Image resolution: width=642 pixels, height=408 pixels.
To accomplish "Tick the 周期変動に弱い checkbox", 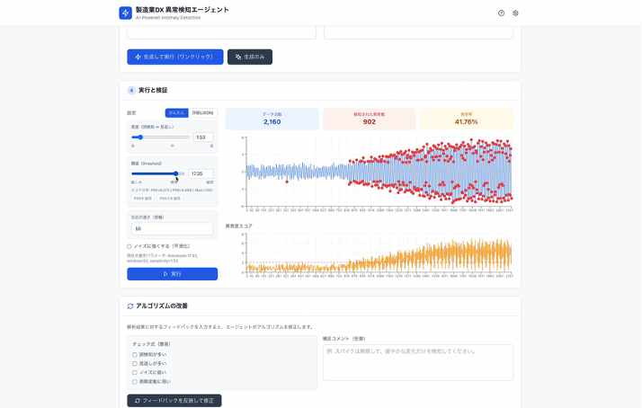I will [135, 381].
